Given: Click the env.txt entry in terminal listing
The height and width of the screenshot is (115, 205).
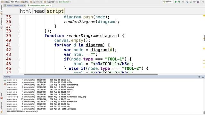Looking at the screenshot, I should [70, 87].
